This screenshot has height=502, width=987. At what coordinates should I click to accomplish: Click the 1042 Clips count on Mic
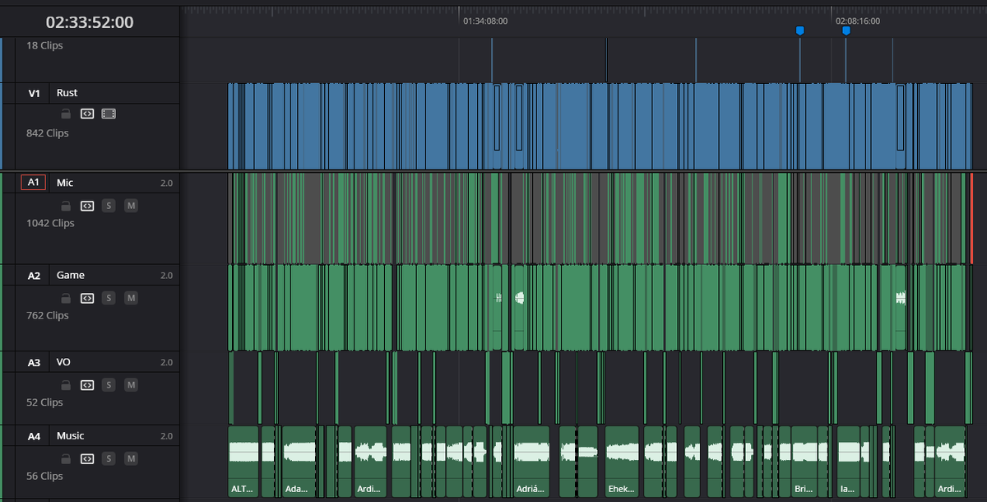[50, 223]
